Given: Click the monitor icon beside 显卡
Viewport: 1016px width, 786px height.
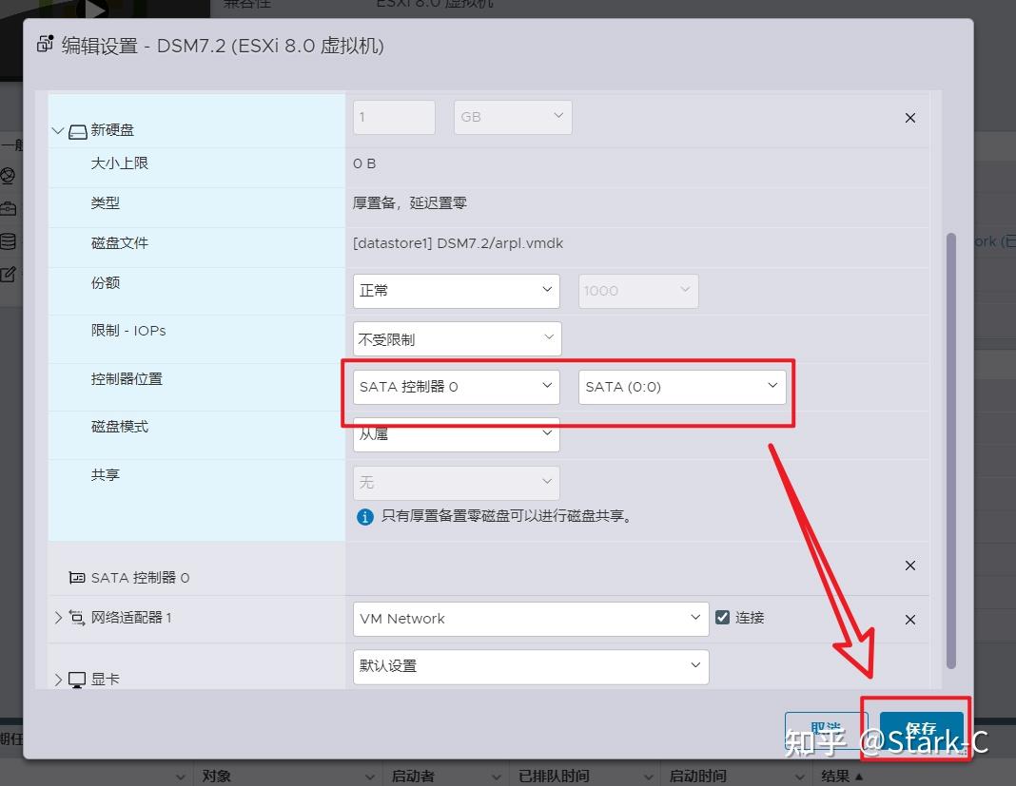Looking at the screenshot, I should pos(76,679).
